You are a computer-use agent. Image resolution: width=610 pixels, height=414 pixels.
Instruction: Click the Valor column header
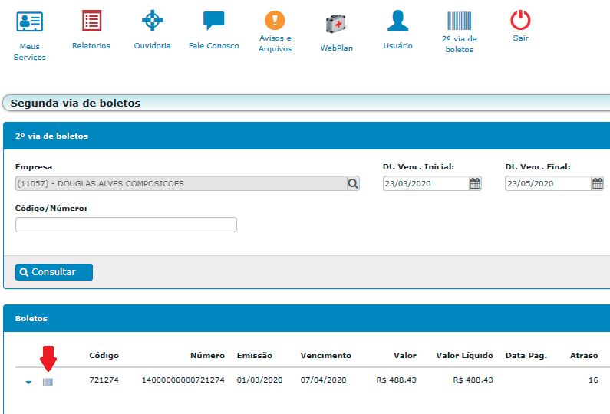[404, 355]
